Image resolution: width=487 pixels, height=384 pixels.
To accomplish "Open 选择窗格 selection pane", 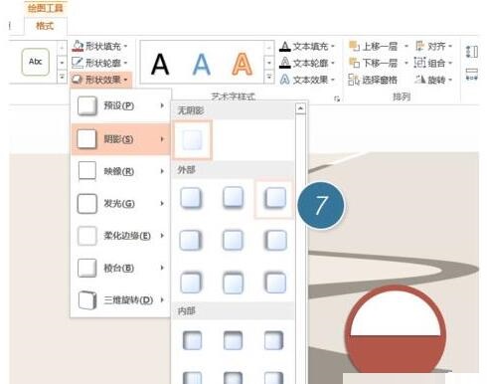I will click(x=373, y=80).
